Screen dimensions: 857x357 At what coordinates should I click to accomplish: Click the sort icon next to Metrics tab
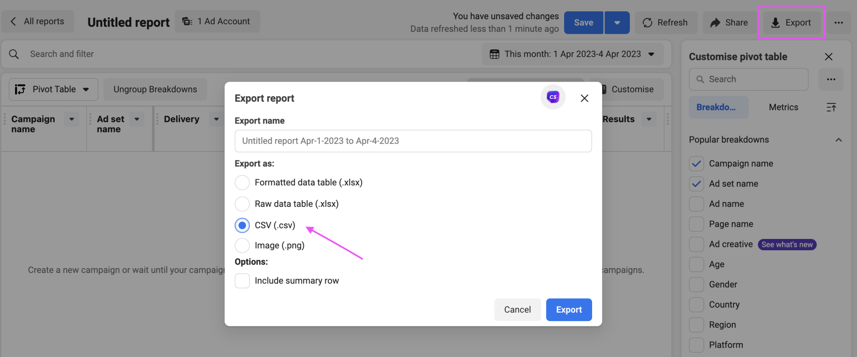[831, 107]
